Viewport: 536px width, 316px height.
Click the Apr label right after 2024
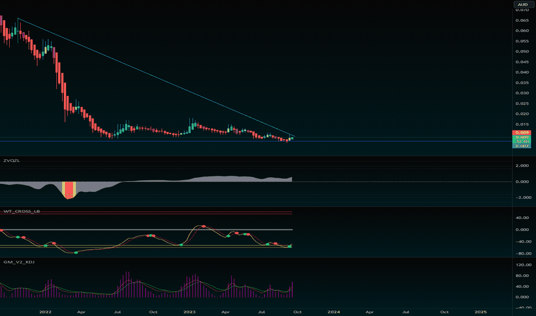click(x=370, y=312)
